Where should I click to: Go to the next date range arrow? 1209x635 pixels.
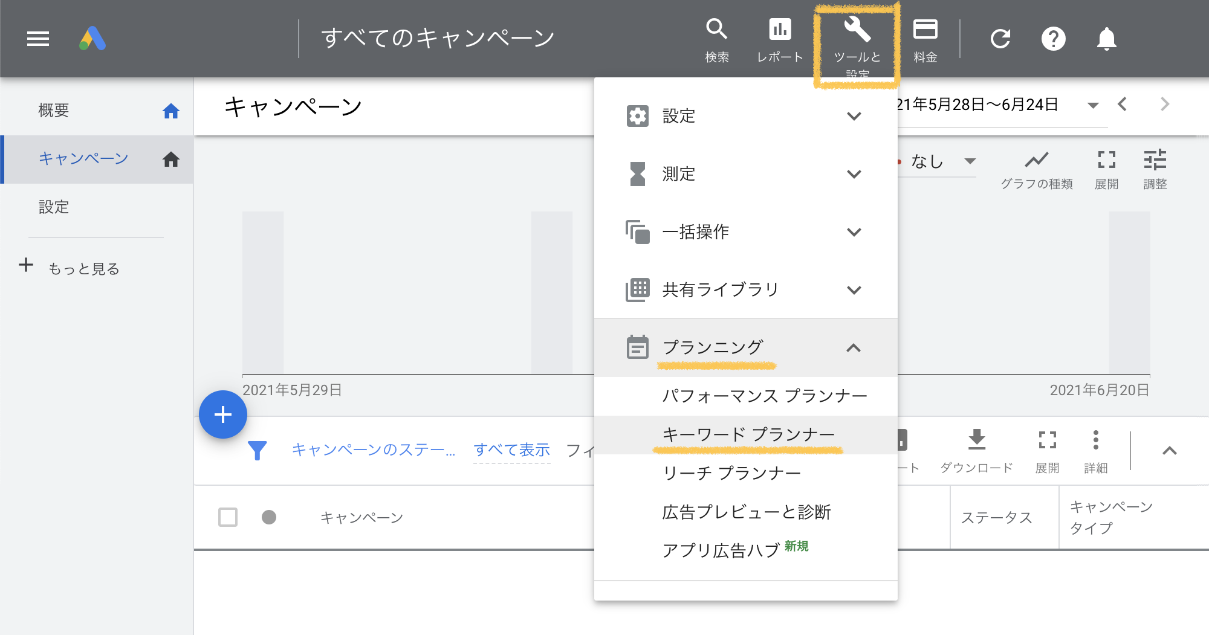(1165, 104)
